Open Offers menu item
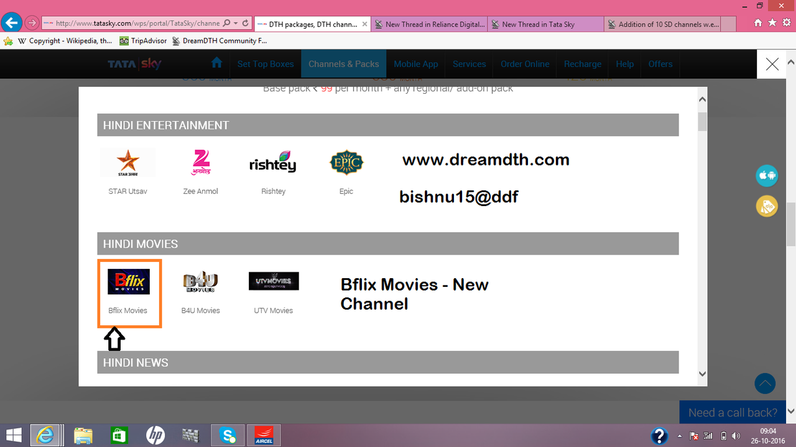796x447 pixels. [x=660, y=64]
